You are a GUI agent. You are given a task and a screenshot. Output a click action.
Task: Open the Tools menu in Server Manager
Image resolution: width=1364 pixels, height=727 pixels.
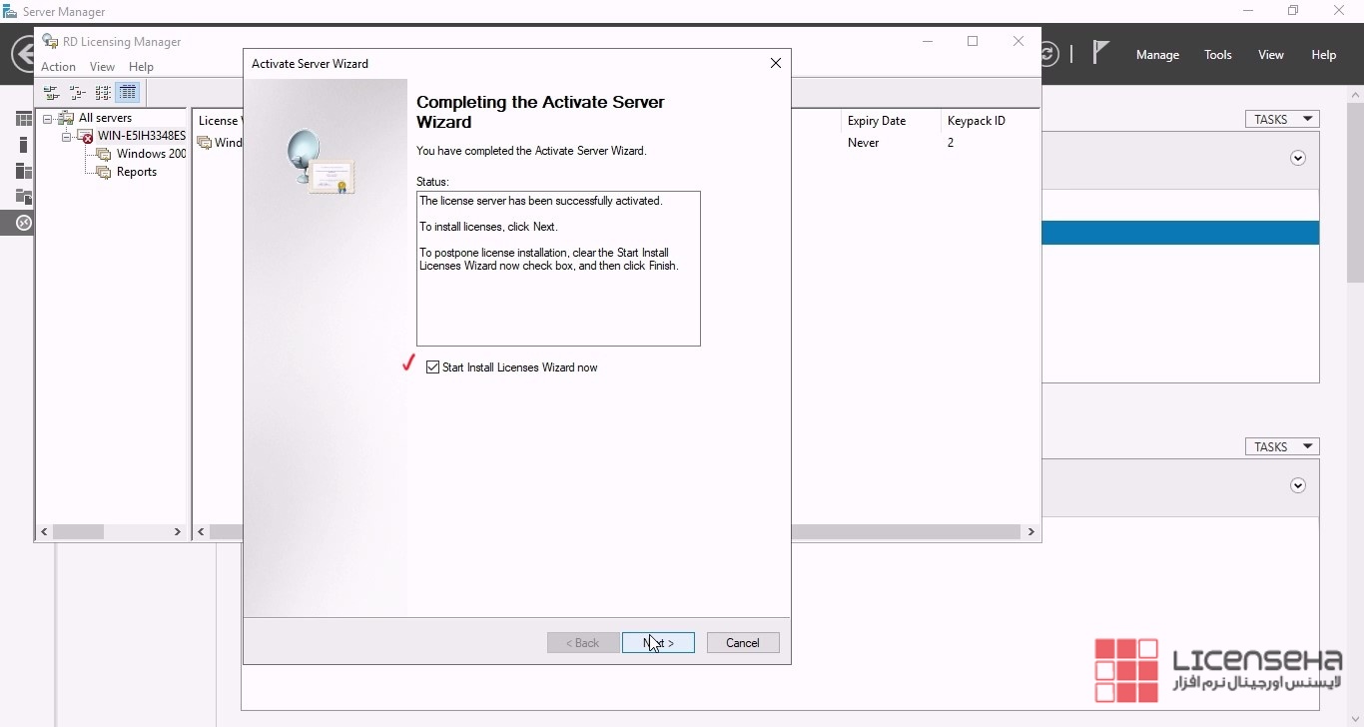pyautogui.click(x=1217, y=55)
